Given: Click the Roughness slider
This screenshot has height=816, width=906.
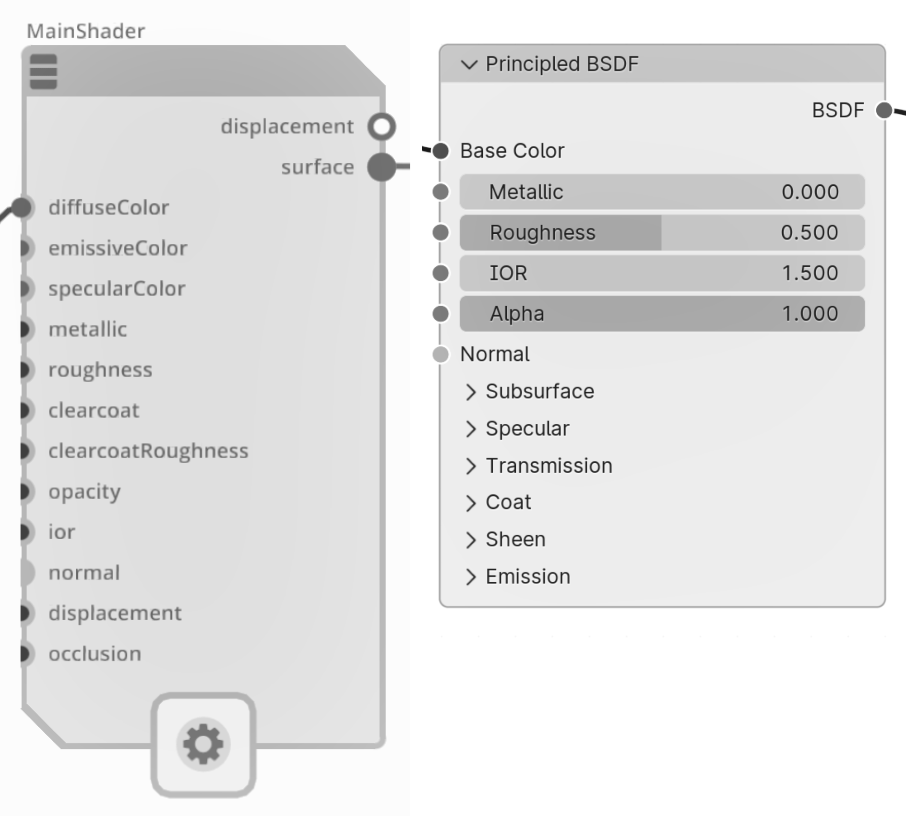Looking at the screenshot, I should point(662,233).
